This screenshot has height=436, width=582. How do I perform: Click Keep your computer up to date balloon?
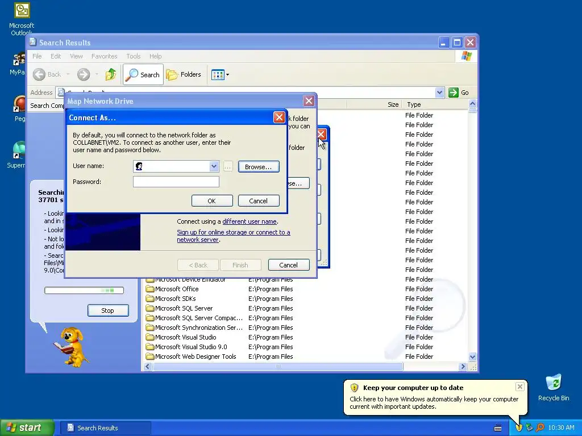tap(435, 397)
